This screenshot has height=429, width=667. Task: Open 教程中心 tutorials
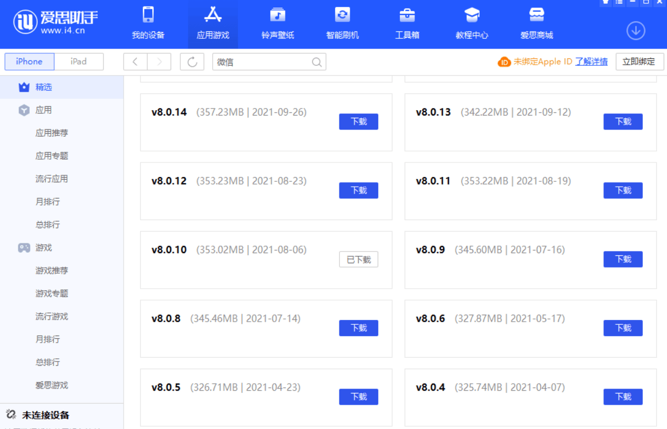[x=472, y=24]
